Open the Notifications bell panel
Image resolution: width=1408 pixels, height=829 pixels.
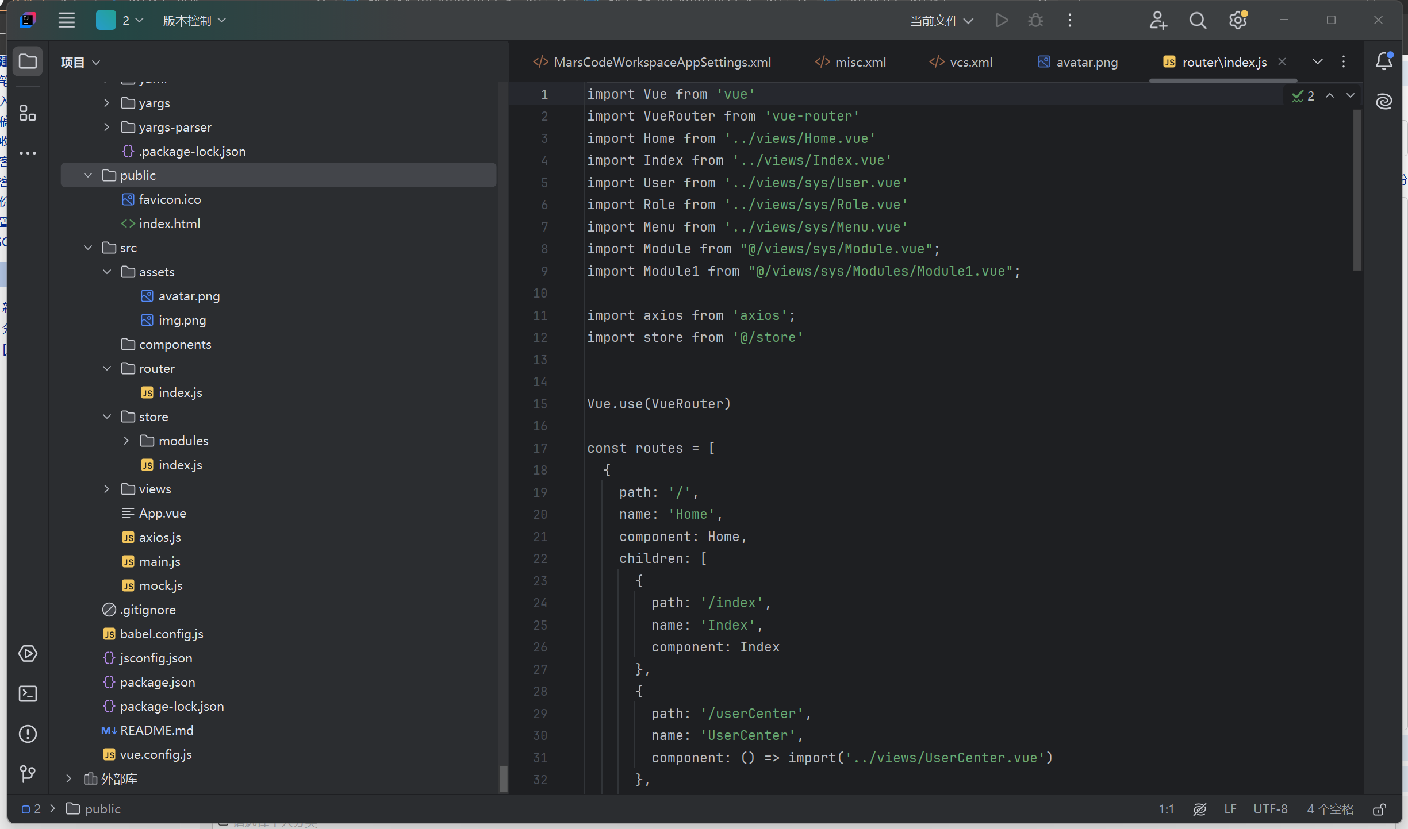[x=1384, y=61]
